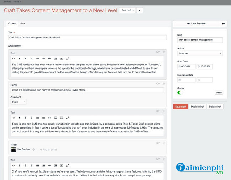The height and width of the screenshot is (180, 231).
Task: Insert link in the first Text block toolbar
Action: click(49, 58)
